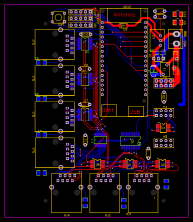Select the UART2 pin header
The height and width of the screenshot is (222, 193).
[x=81, y=12]
